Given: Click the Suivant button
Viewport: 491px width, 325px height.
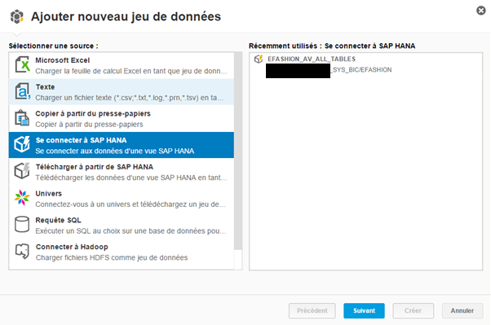Looking at the screenshot, I should [364, 310].
